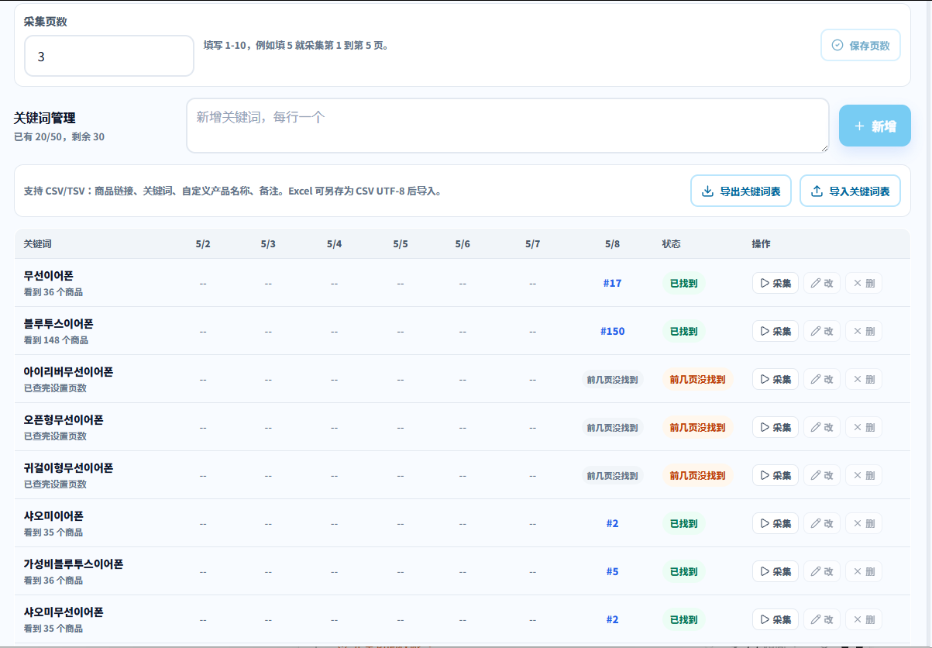Select keyword name 무선이어폰
This screenshot has height=648, width=932.
pyautogui.click(x=49, y=275)
